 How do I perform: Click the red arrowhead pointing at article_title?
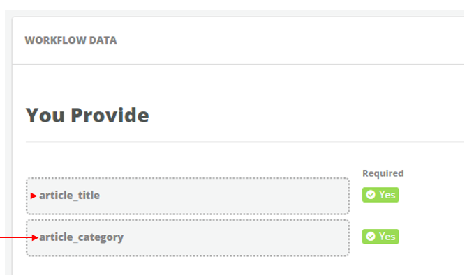(x=34, y=196)
